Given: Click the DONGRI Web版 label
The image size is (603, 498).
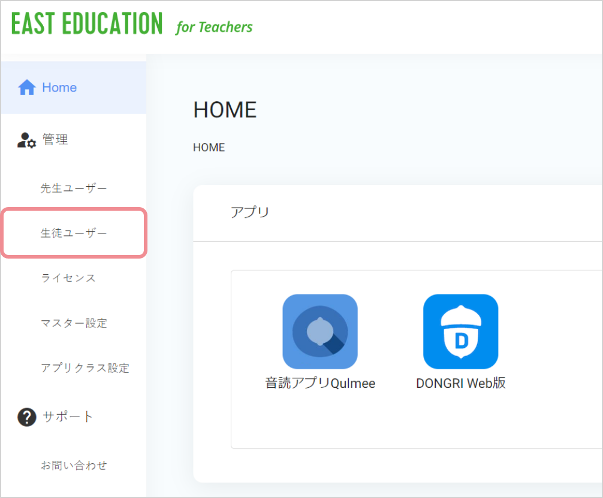Looking at the screenshot, I should (461, 383).
